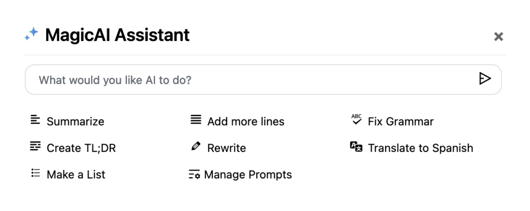This screenshot has height=211, width=530.
Task: Select the Rewrite text option
Action: (x=227, y=148)
